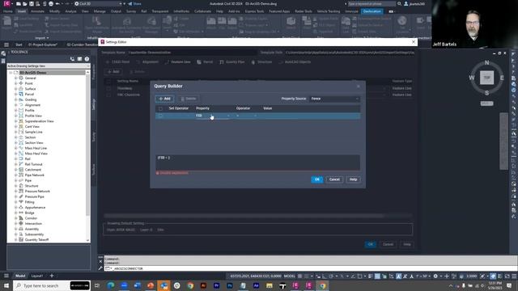Expand the Alignment node in Toolspace tree
518x291 pixels.
[15, 105]
